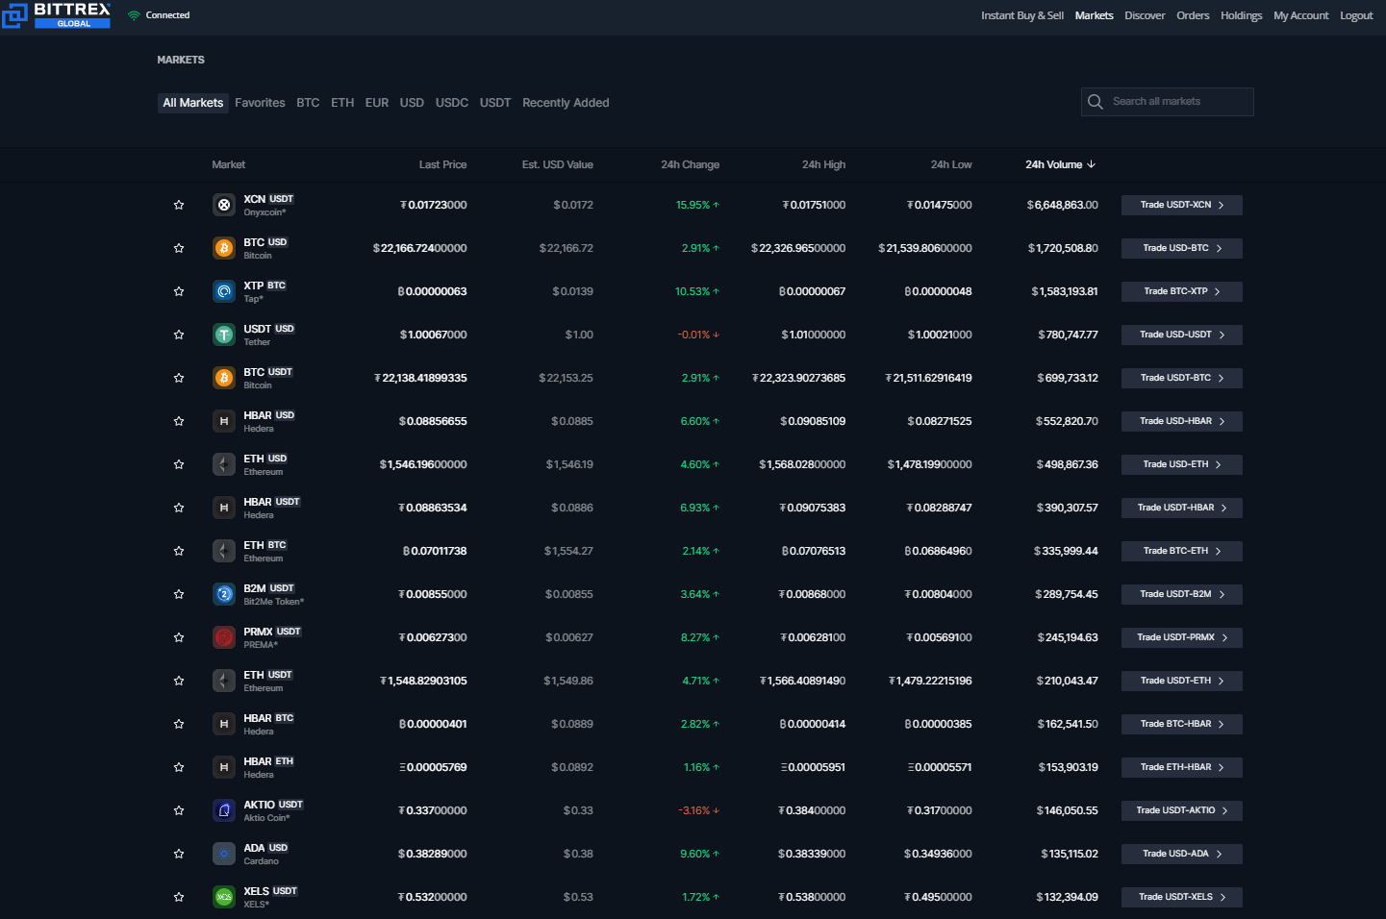The height and width of the screenshot is (919, 1386).
Task: Click the XELS coin icon
Action: [224, 897]
